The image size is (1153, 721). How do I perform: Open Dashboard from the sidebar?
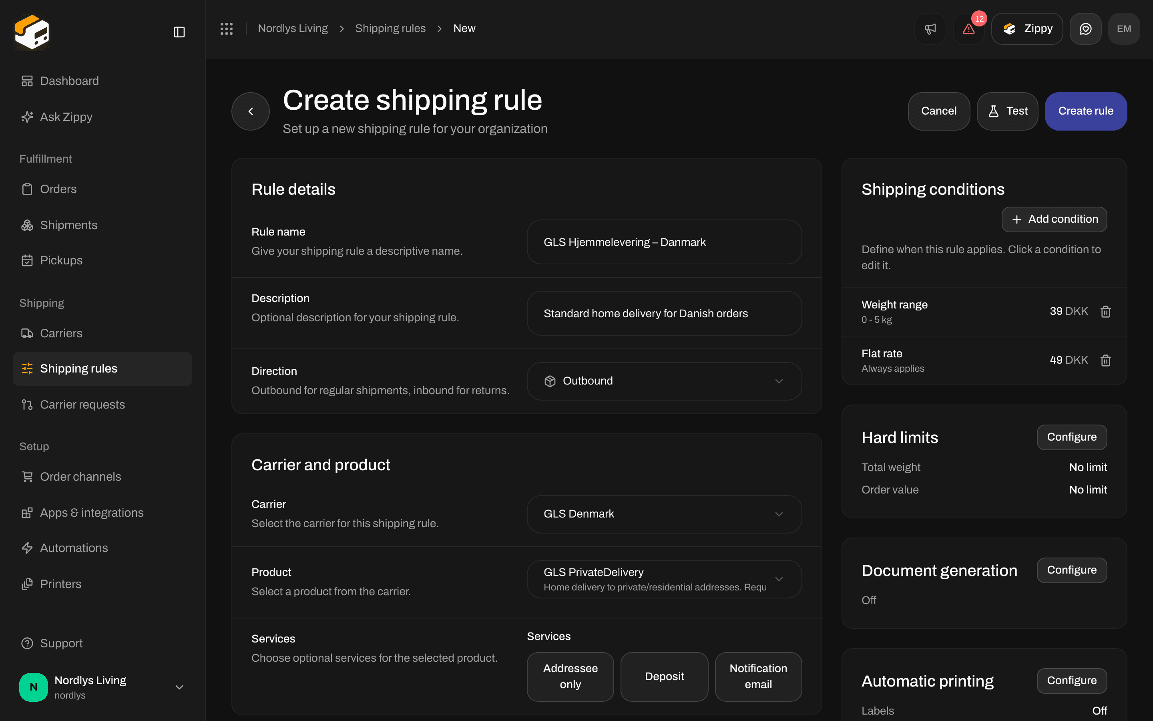tap(102, 81)
